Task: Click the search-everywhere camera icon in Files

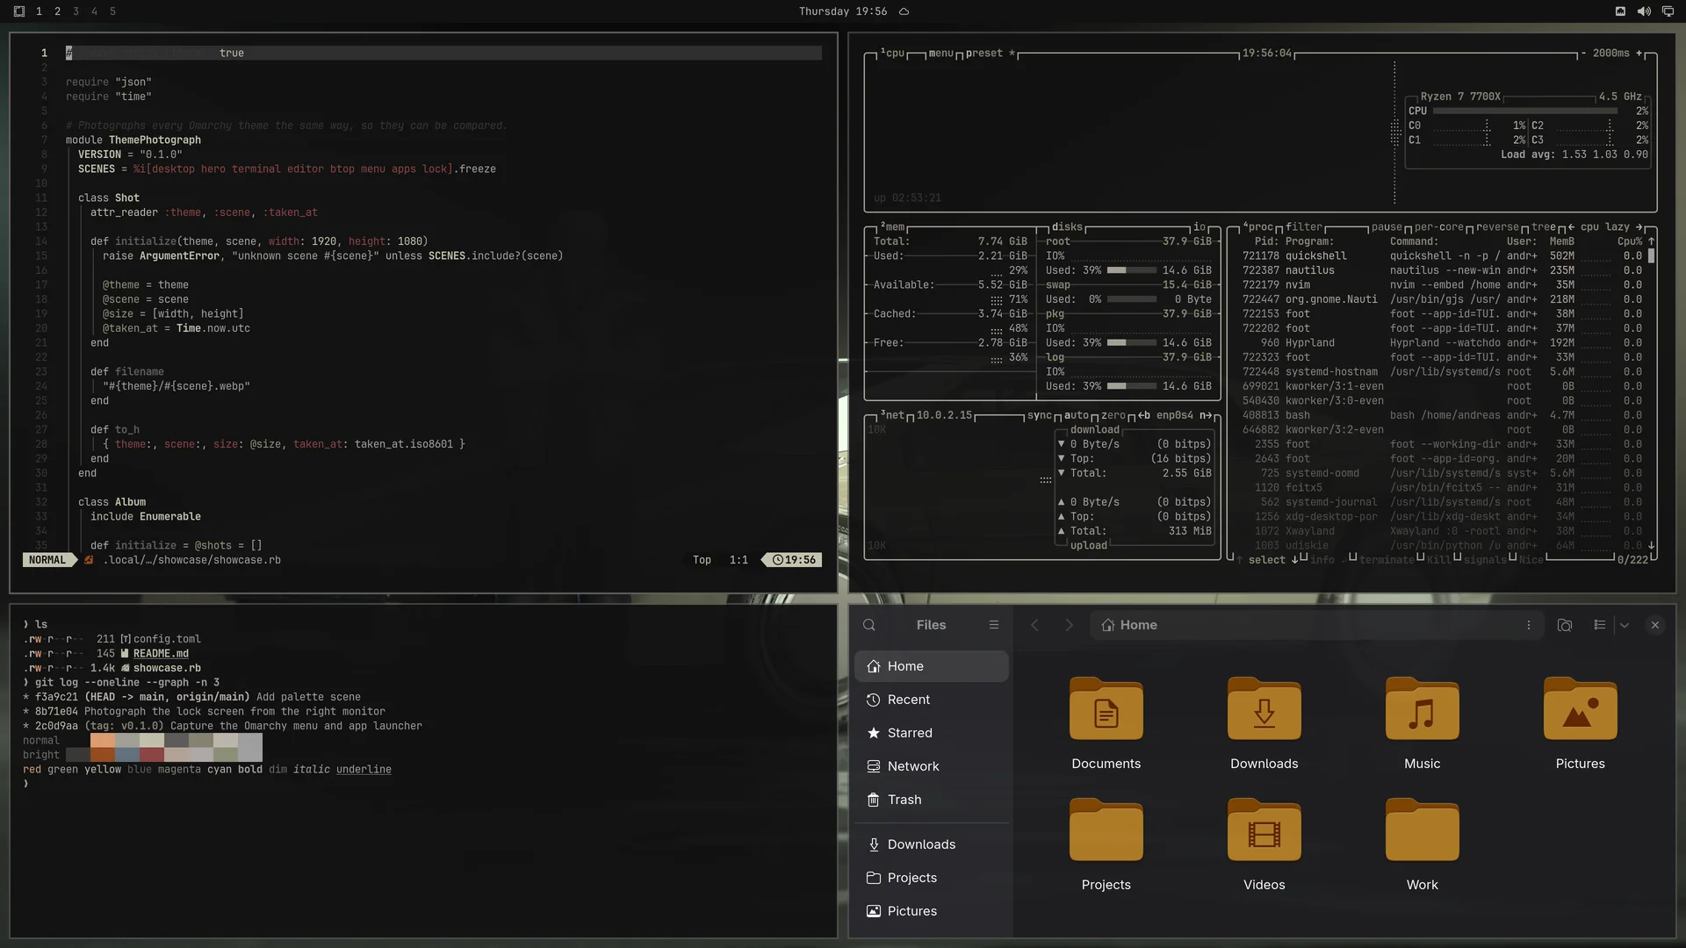Action: [1565, 625]
